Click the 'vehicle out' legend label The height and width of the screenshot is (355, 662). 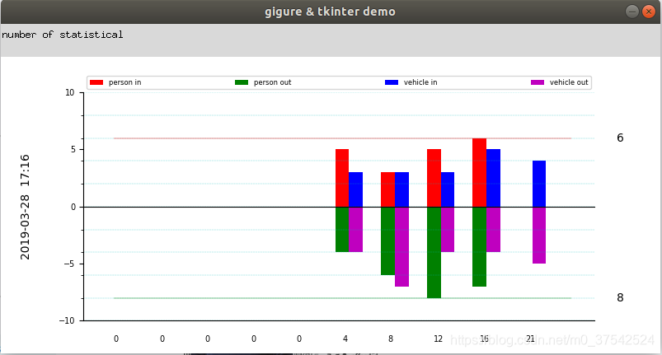(x=569, y=82)
